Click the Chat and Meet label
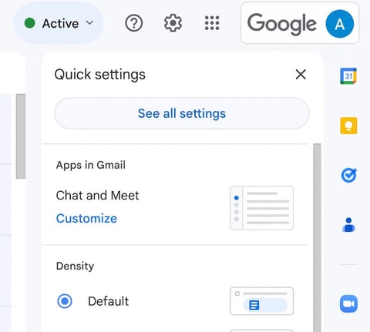 tap(97, 196)
